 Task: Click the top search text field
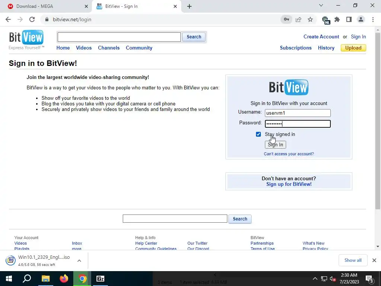point(119,37)
